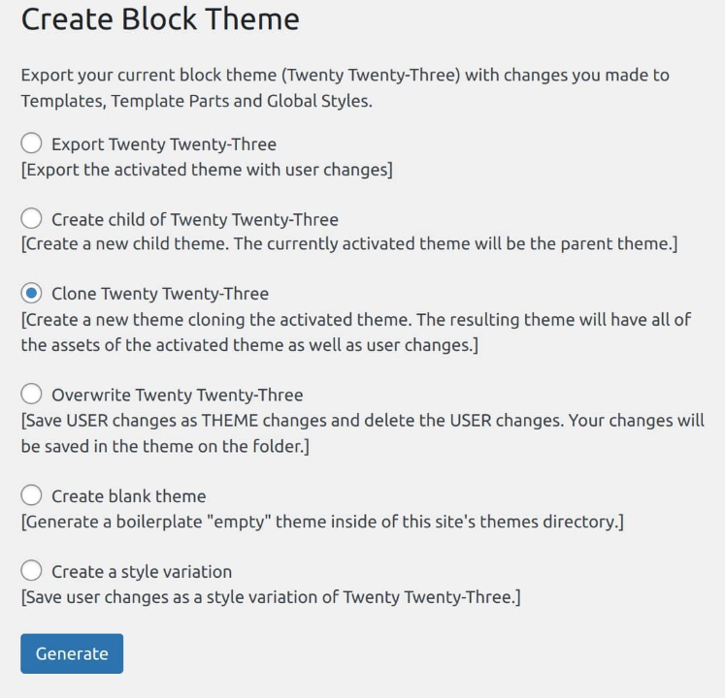Click the 'Create child of Twenty Twenty-Three' label

coord(195,219)
